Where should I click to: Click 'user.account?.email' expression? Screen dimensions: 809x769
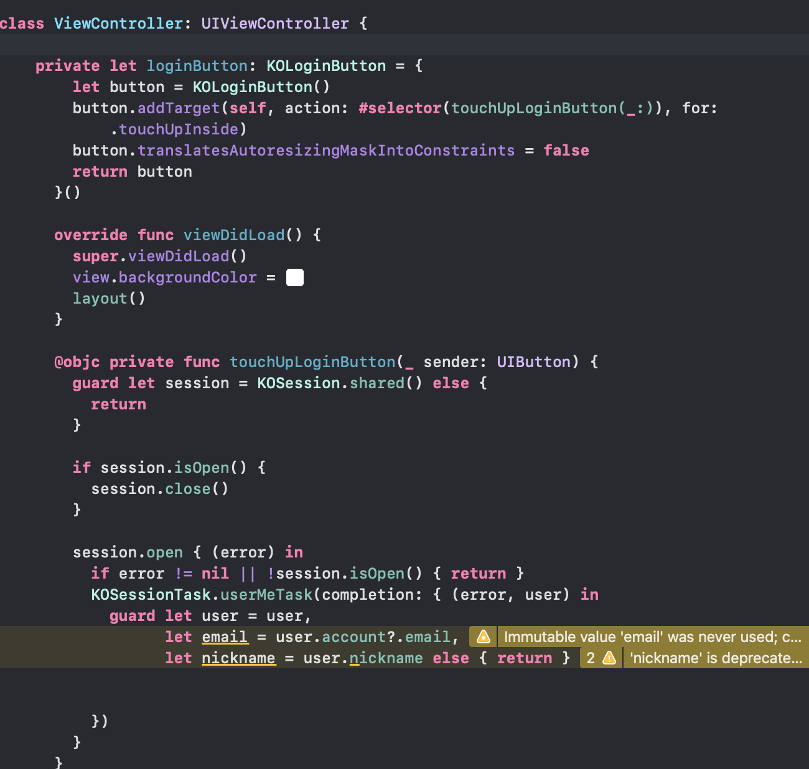click(363, 637)
